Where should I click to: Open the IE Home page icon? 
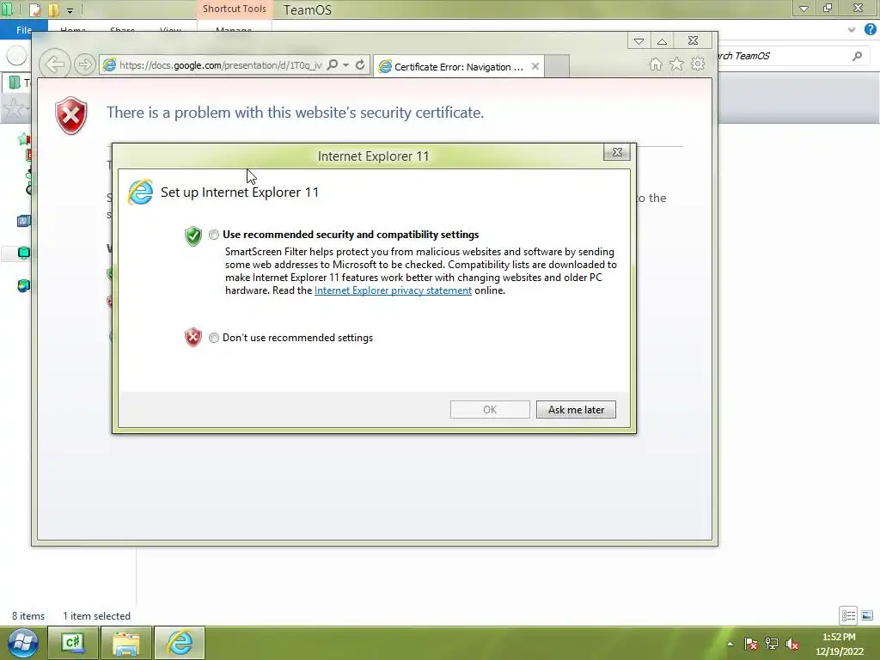pyautogui.click(x=656, y=64)
